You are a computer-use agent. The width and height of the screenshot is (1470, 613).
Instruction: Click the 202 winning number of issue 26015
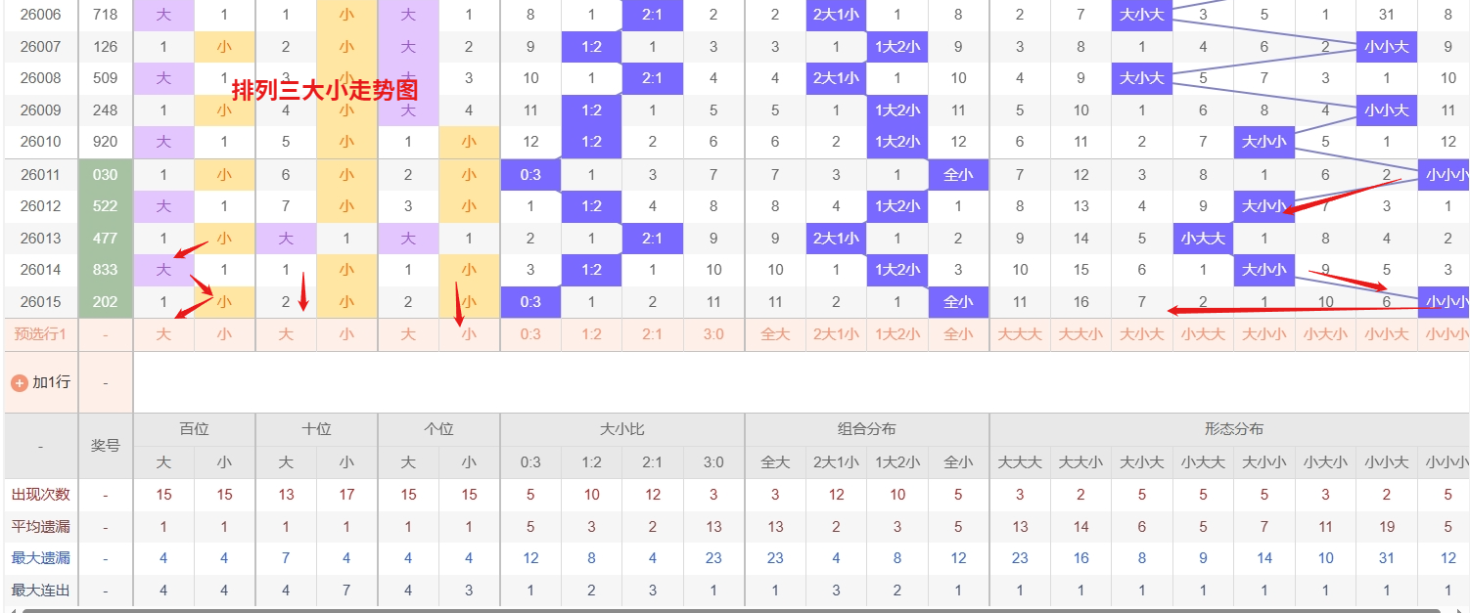pos(105,302)
